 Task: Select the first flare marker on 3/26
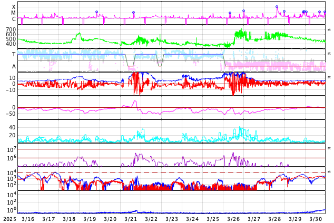(230, 13)
